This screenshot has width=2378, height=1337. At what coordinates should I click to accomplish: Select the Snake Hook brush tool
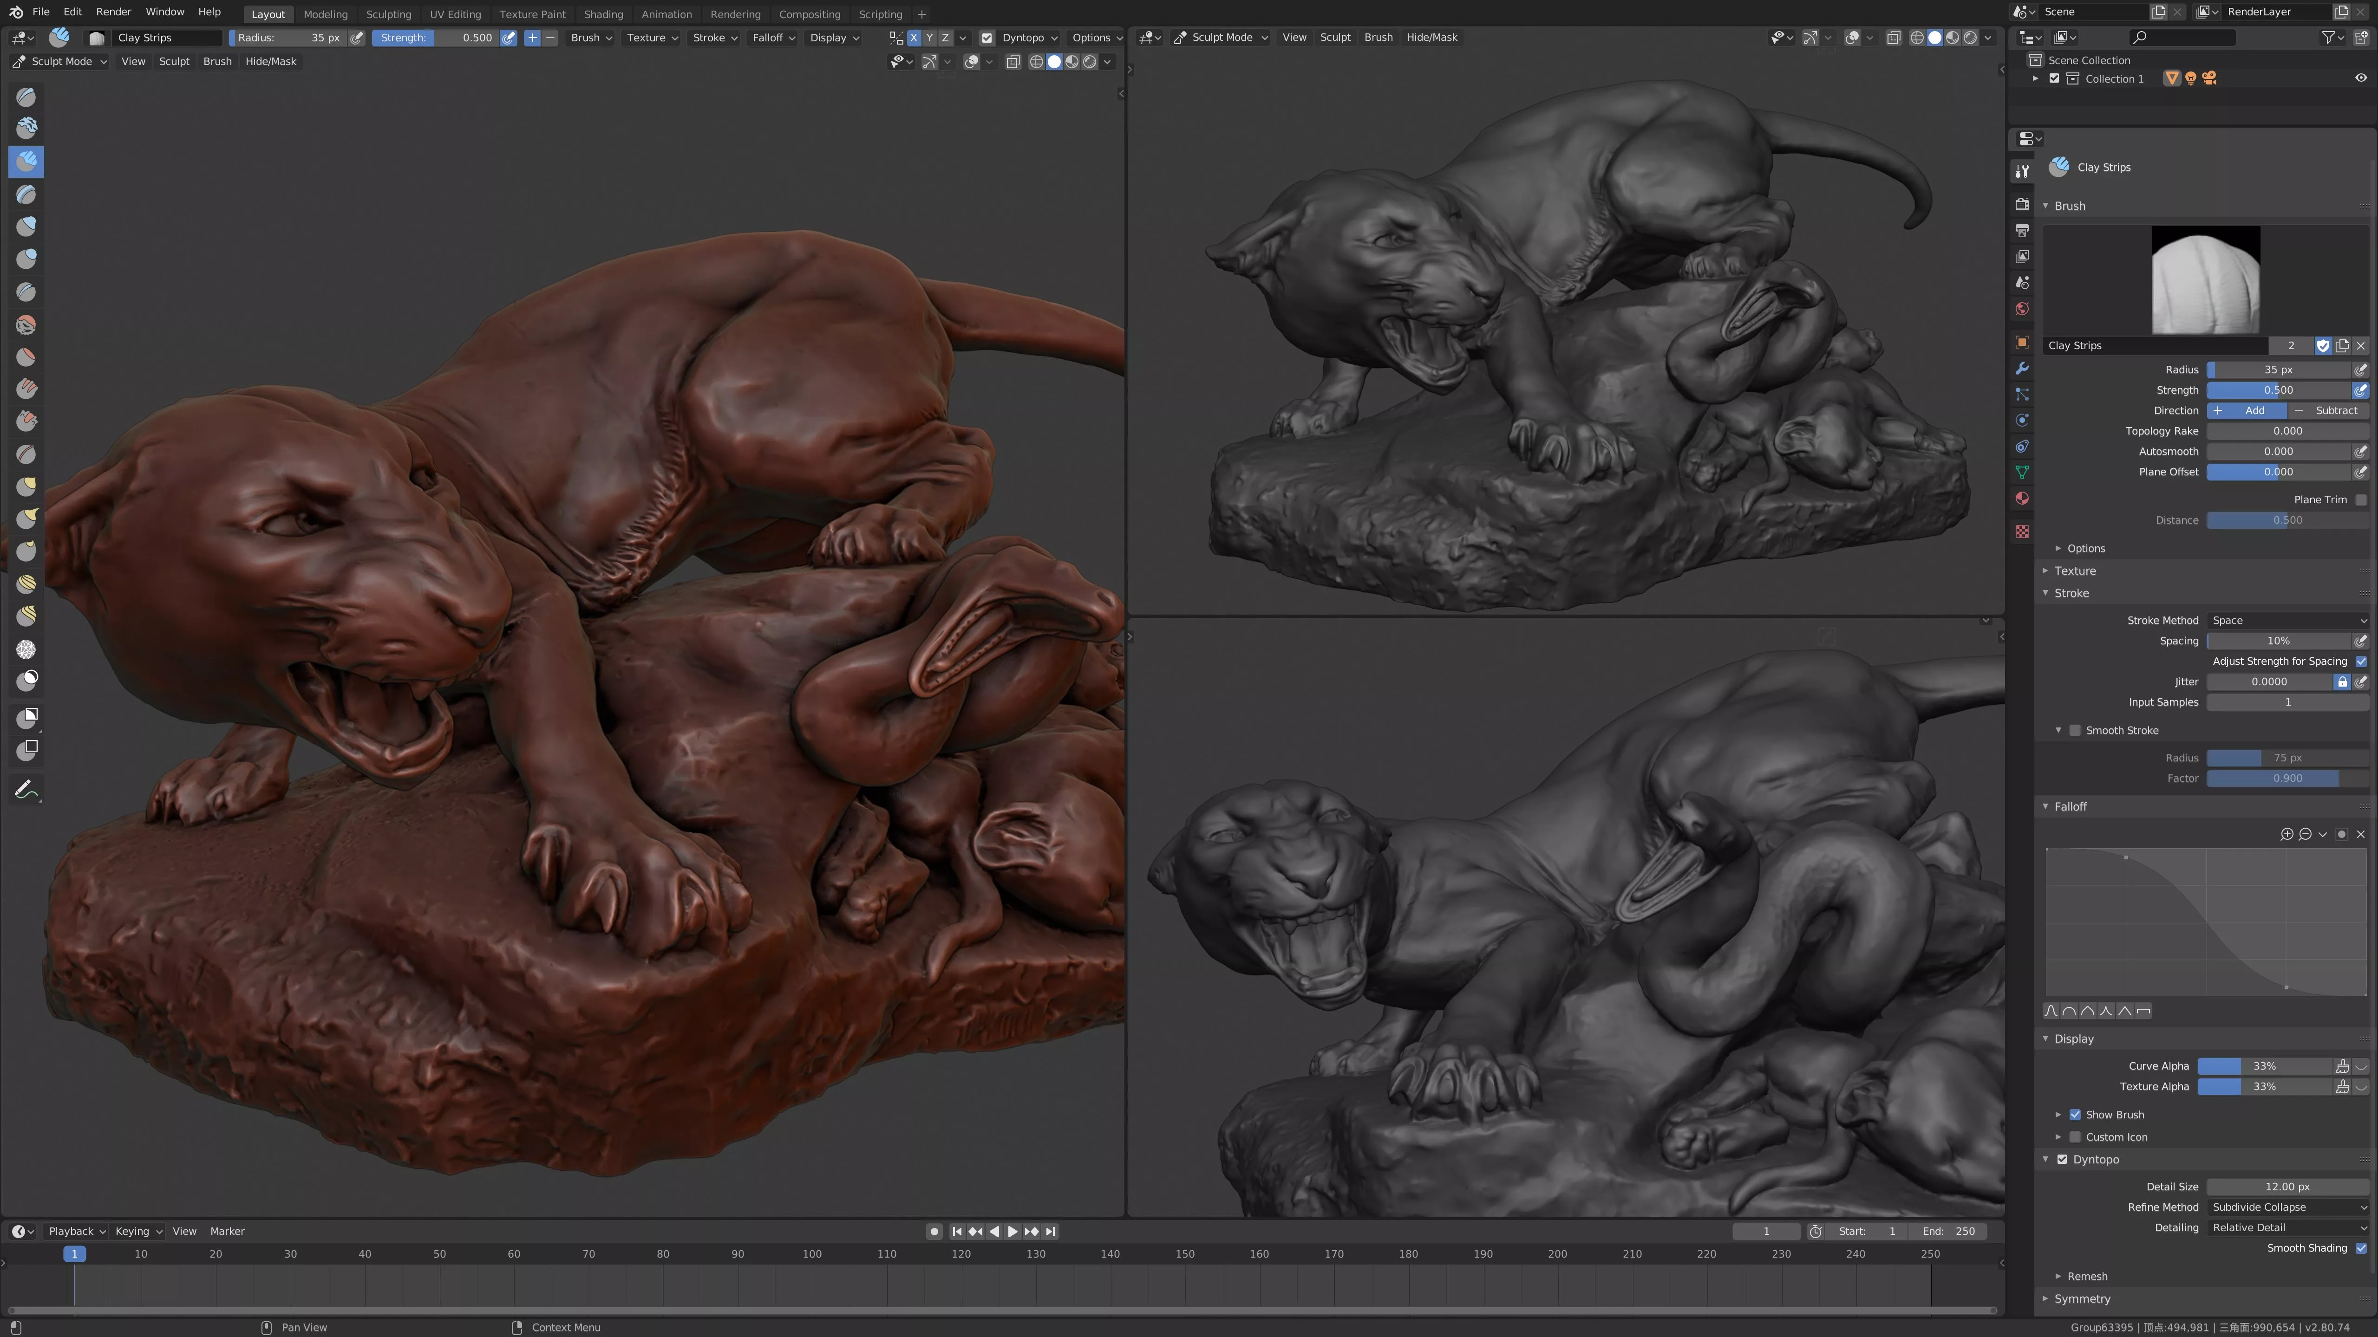click(x=26, y=519)
